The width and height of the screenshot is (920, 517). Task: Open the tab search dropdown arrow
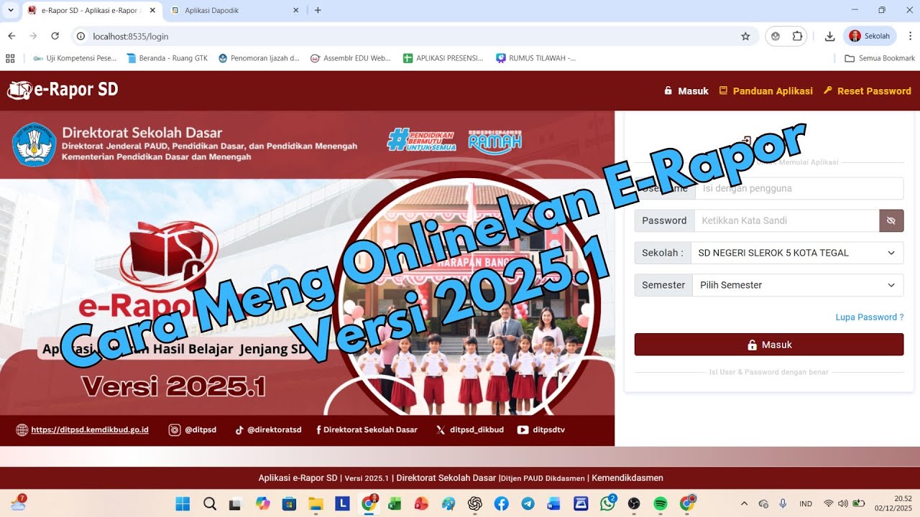click(10, 10)
